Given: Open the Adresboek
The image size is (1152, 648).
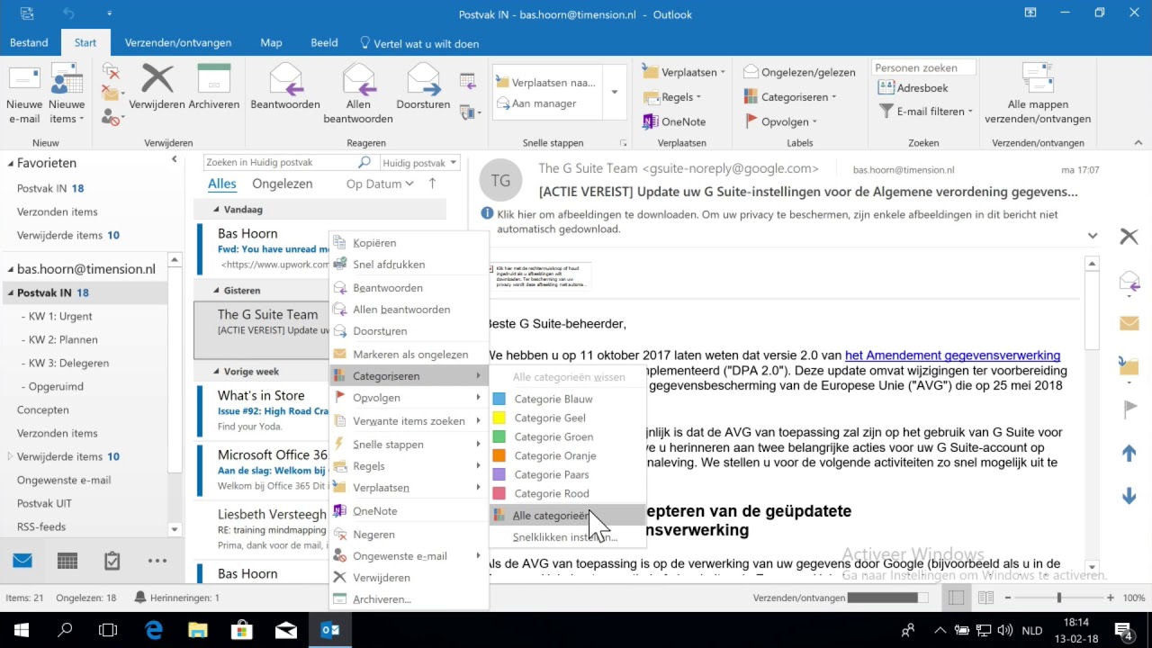Looking at the screenshot, I should [x=913, y=88].
